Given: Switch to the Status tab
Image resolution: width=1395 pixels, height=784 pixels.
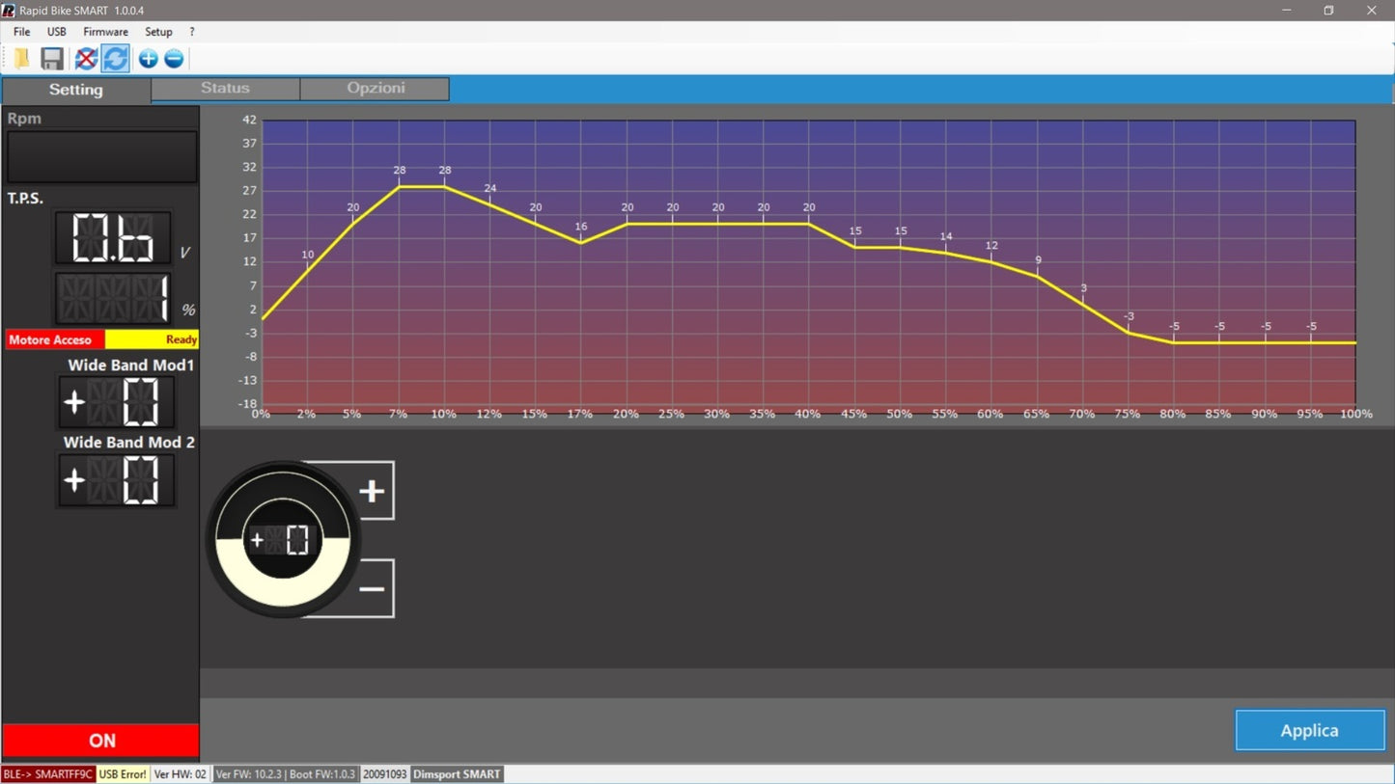Looking at the screenshot, I should [225, 89].
